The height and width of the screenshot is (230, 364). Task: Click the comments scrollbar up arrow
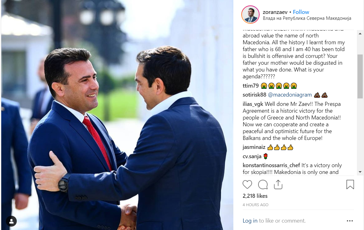pos(360,33)
